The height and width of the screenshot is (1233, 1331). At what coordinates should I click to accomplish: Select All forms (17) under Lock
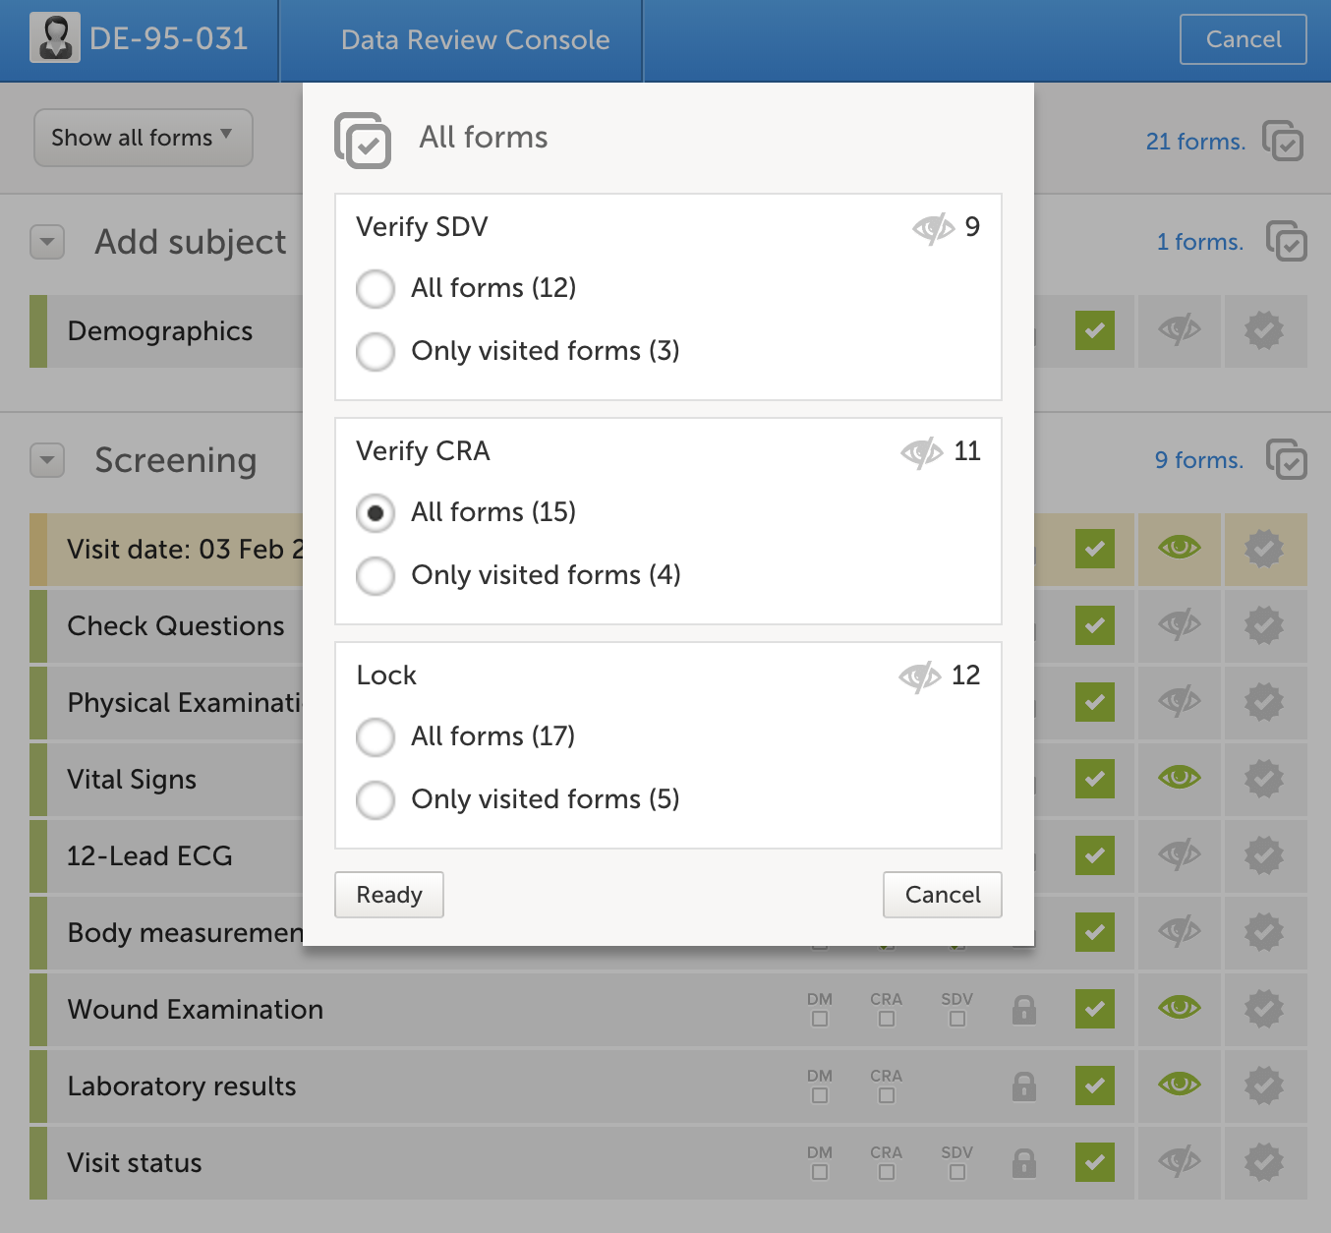click(x=376, y=737)
